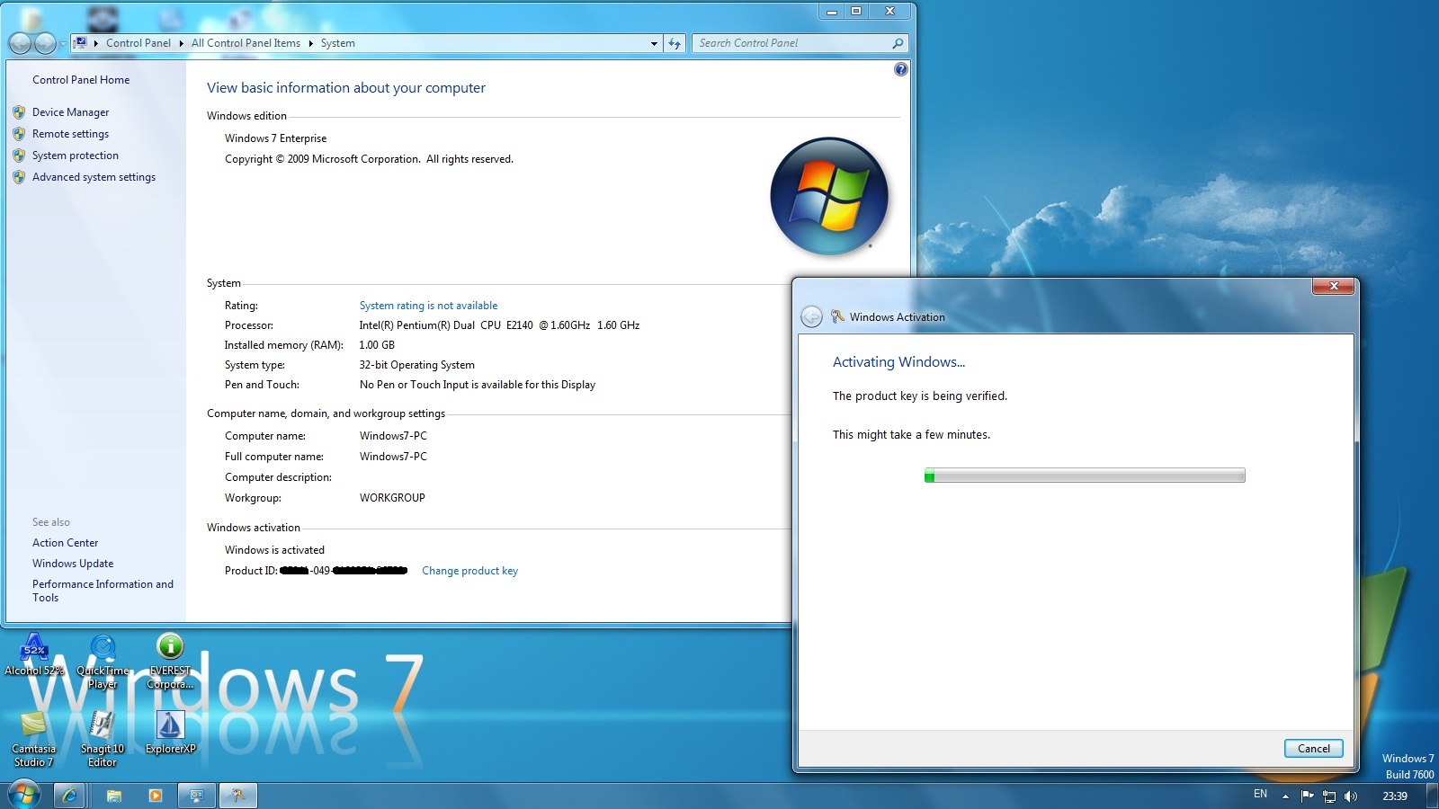Open Remote settings in System window
The width and height of the screenshot is (1439, 809).
[x=70, y=134]
